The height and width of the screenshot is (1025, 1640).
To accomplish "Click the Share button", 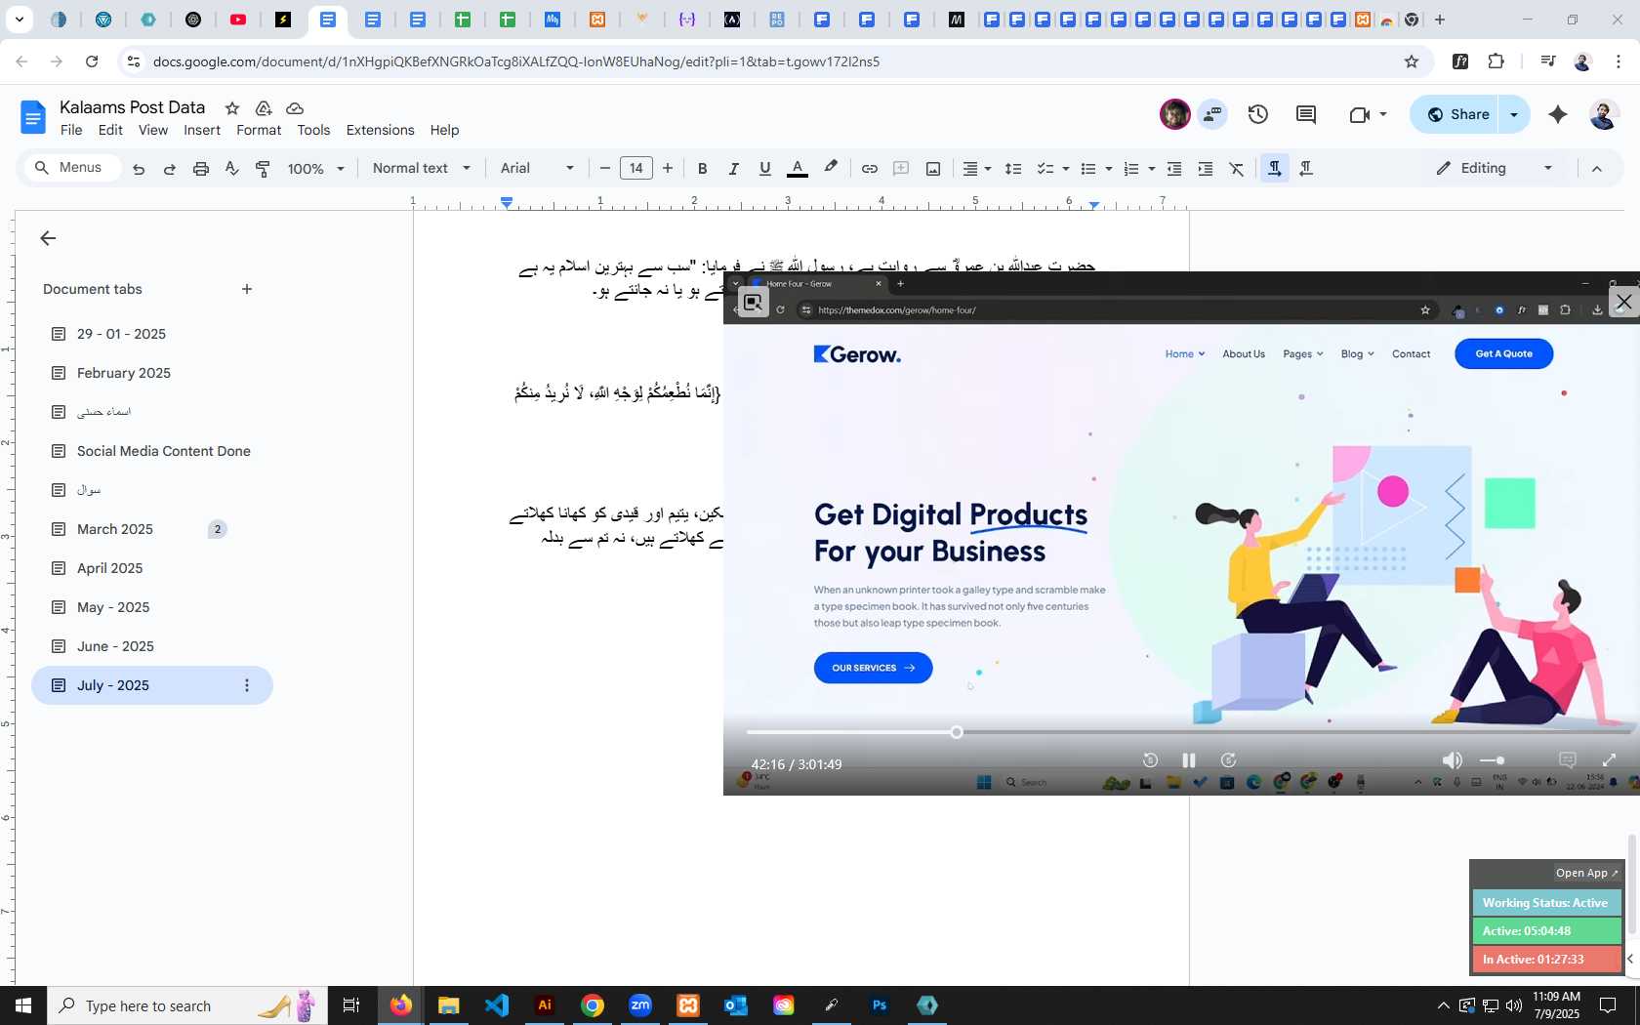I will tap(1456, 114).
